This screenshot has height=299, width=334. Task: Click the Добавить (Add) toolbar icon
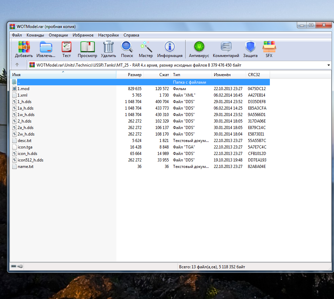[24, 47]
